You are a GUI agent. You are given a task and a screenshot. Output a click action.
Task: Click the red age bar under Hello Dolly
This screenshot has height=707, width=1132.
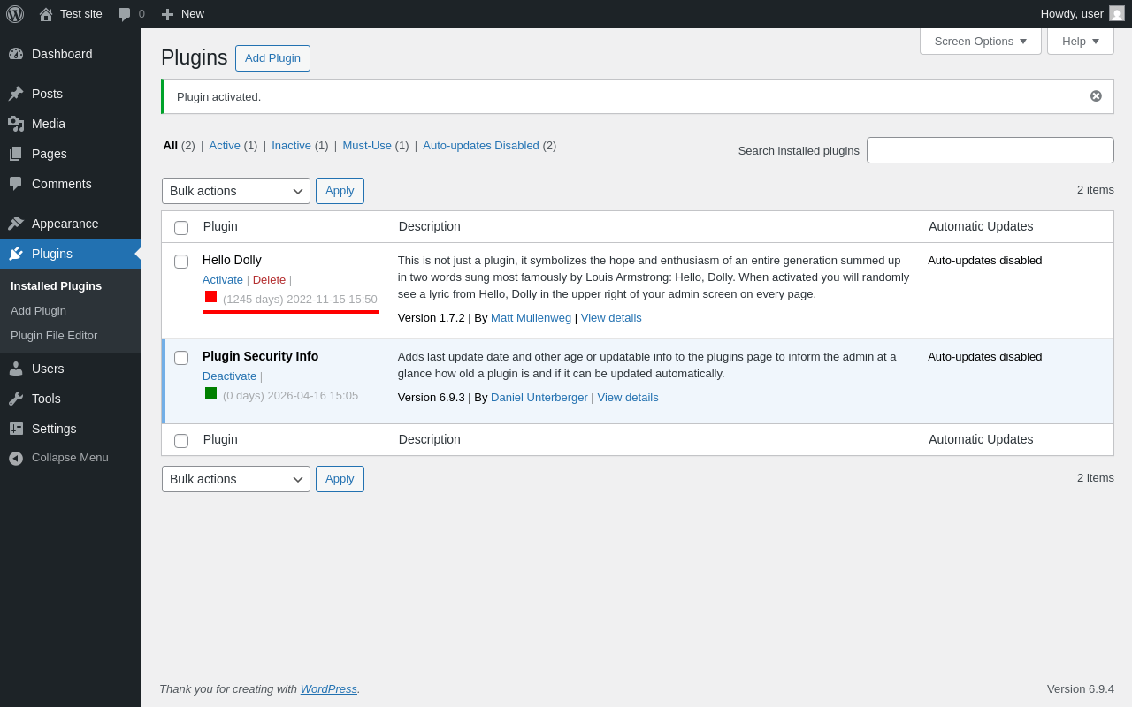[x=291, y=312]
